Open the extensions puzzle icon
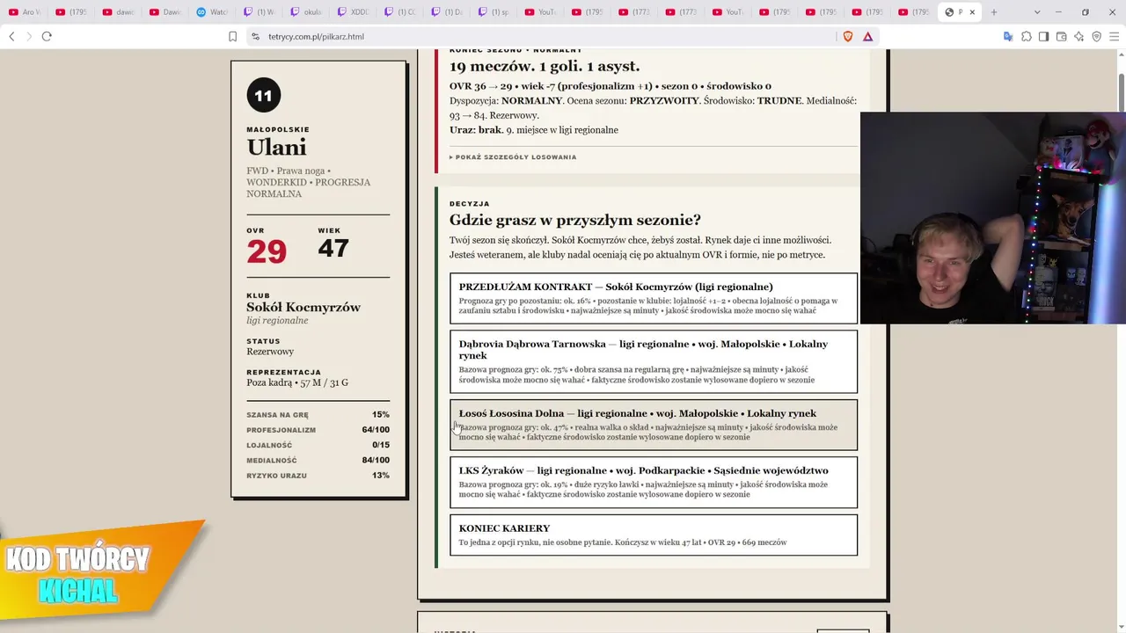 coord(1026,36)
